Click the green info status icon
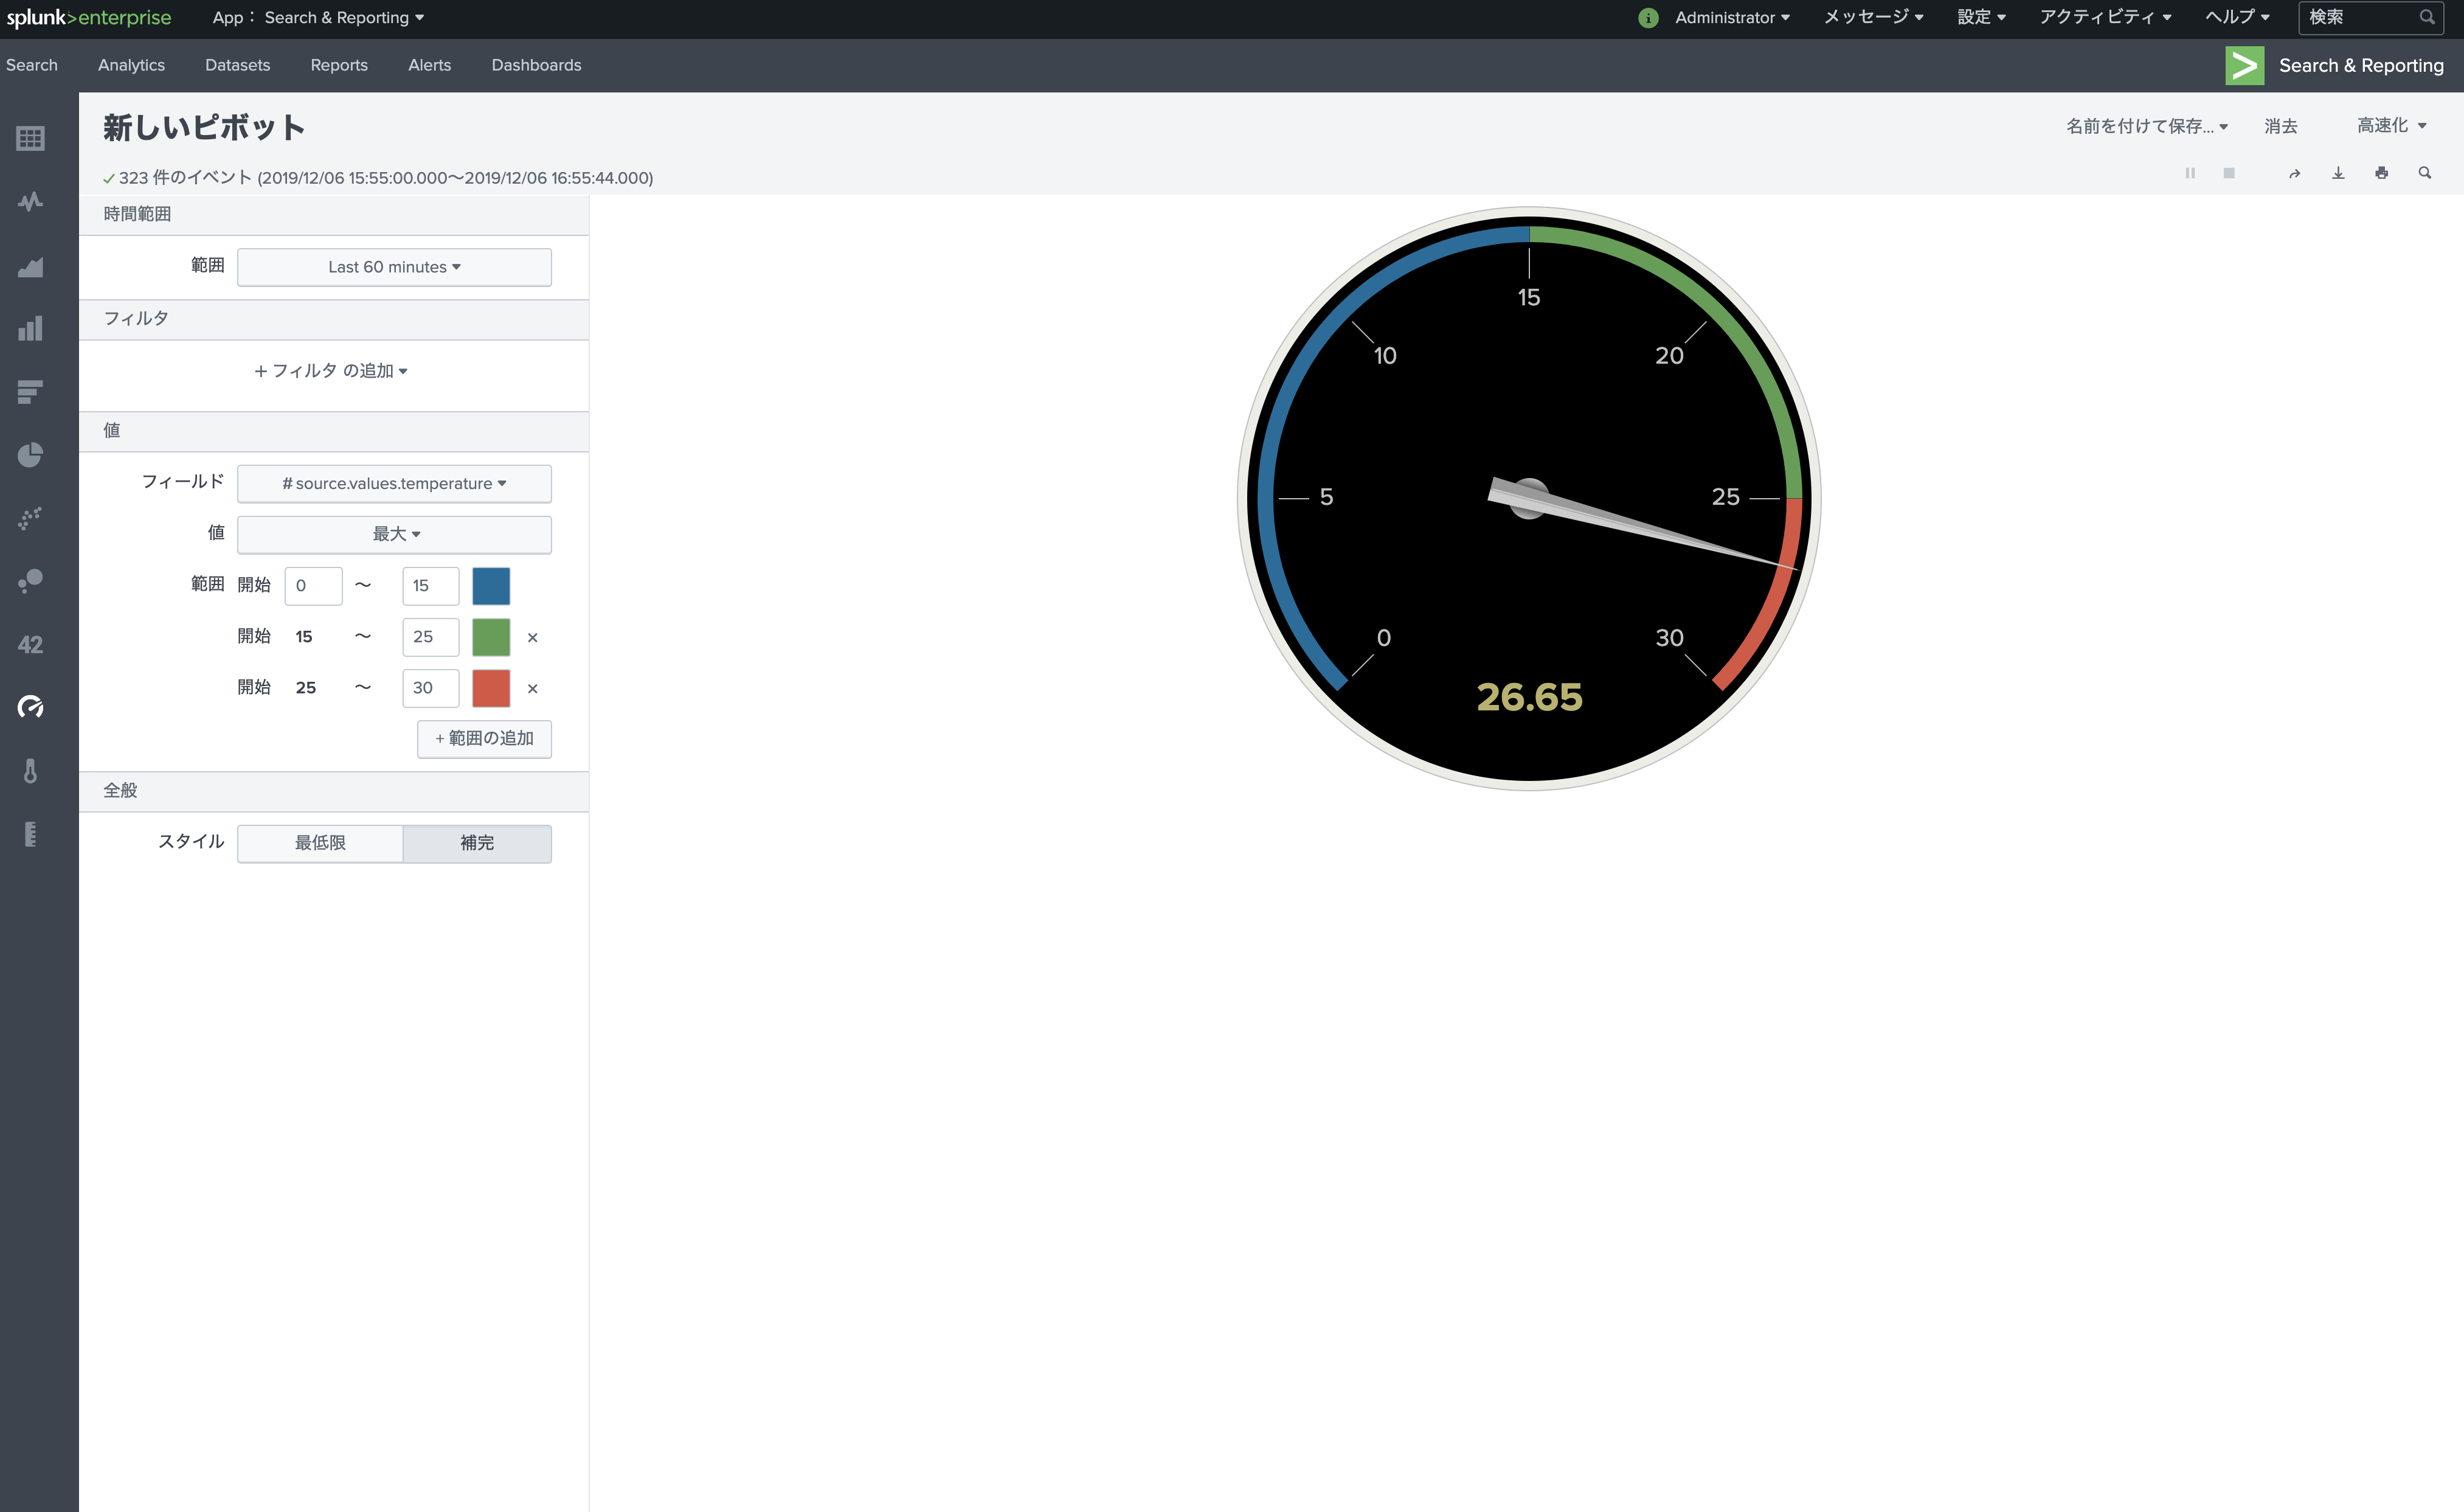 click(x=1648, y=18)
